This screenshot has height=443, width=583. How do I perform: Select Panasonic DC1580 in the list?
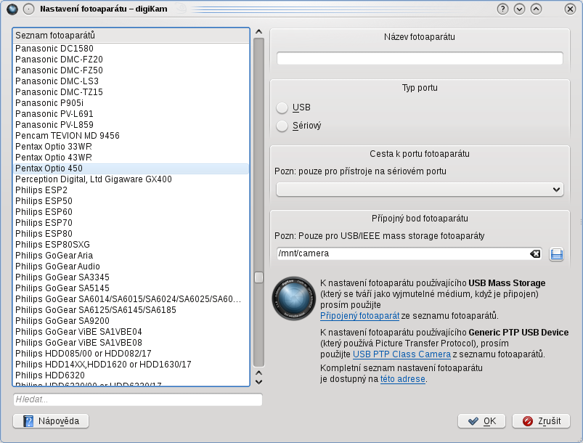point(131,49)
